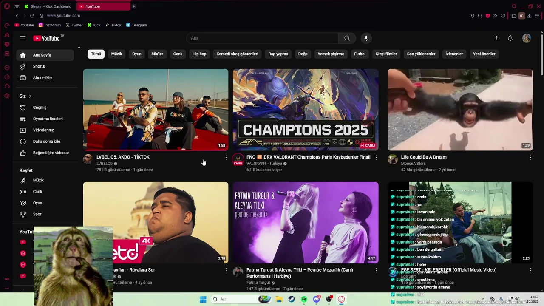Open the notifications bell

pyautogui.click(x=510, y=38)
